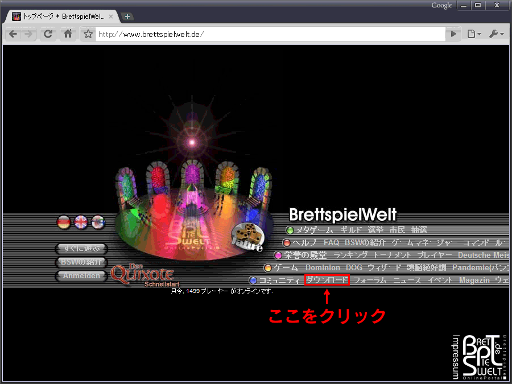Click the green ball beside メタゲーム
Image resolution: width=512 pixels, height=384 pixels.
[290, 230]
